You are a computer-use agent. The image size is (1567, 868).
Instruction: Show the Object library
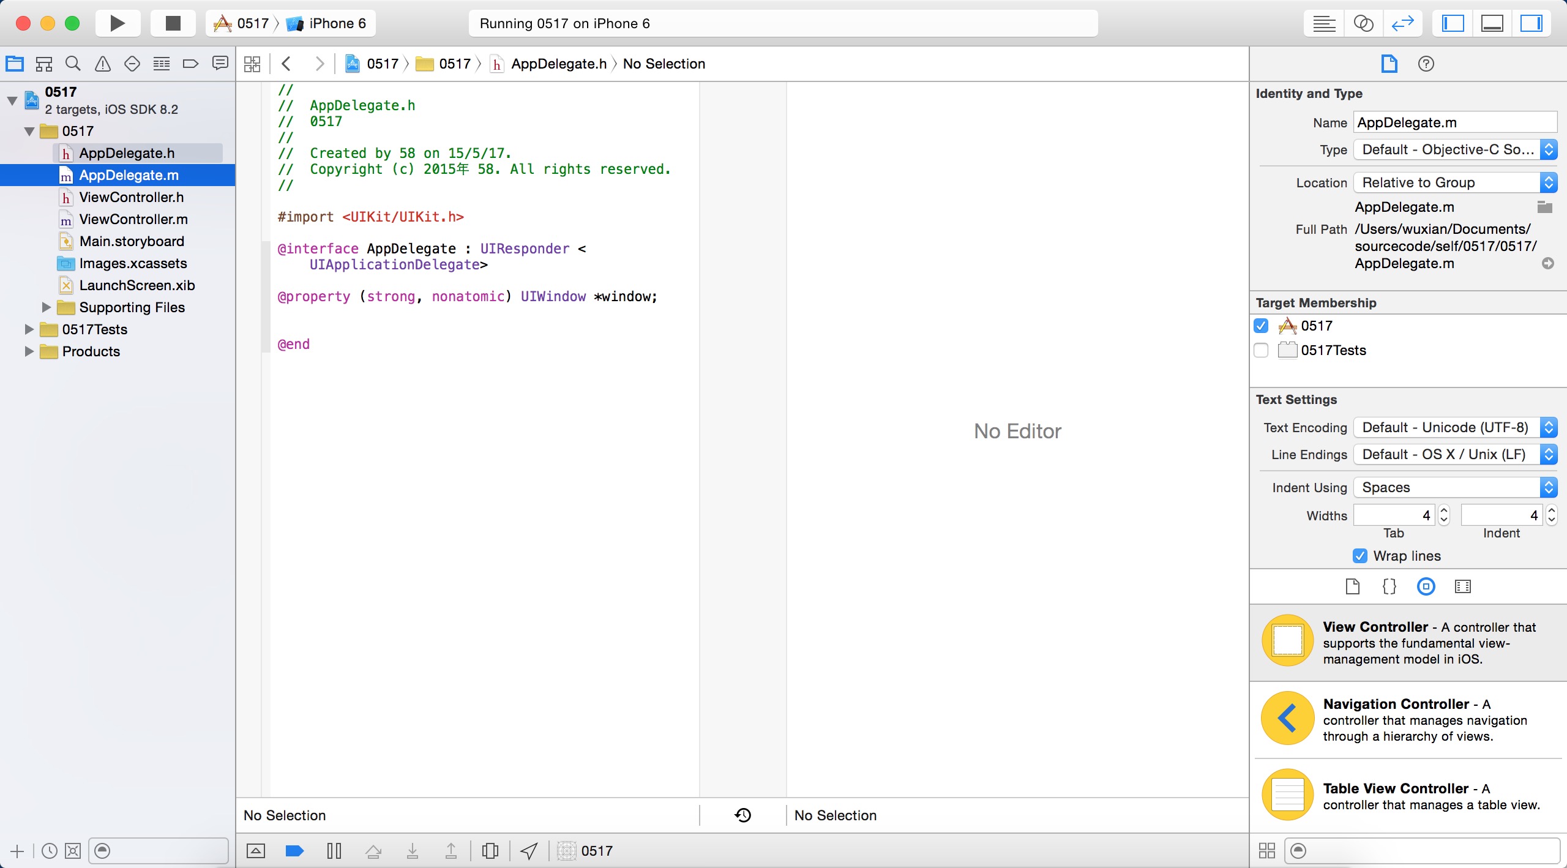1426,586
